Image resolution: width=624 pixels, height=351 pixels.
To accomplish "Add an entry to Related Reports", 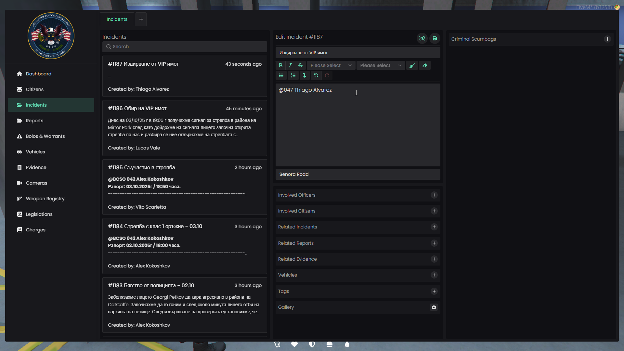I will (x=434, y=243).
